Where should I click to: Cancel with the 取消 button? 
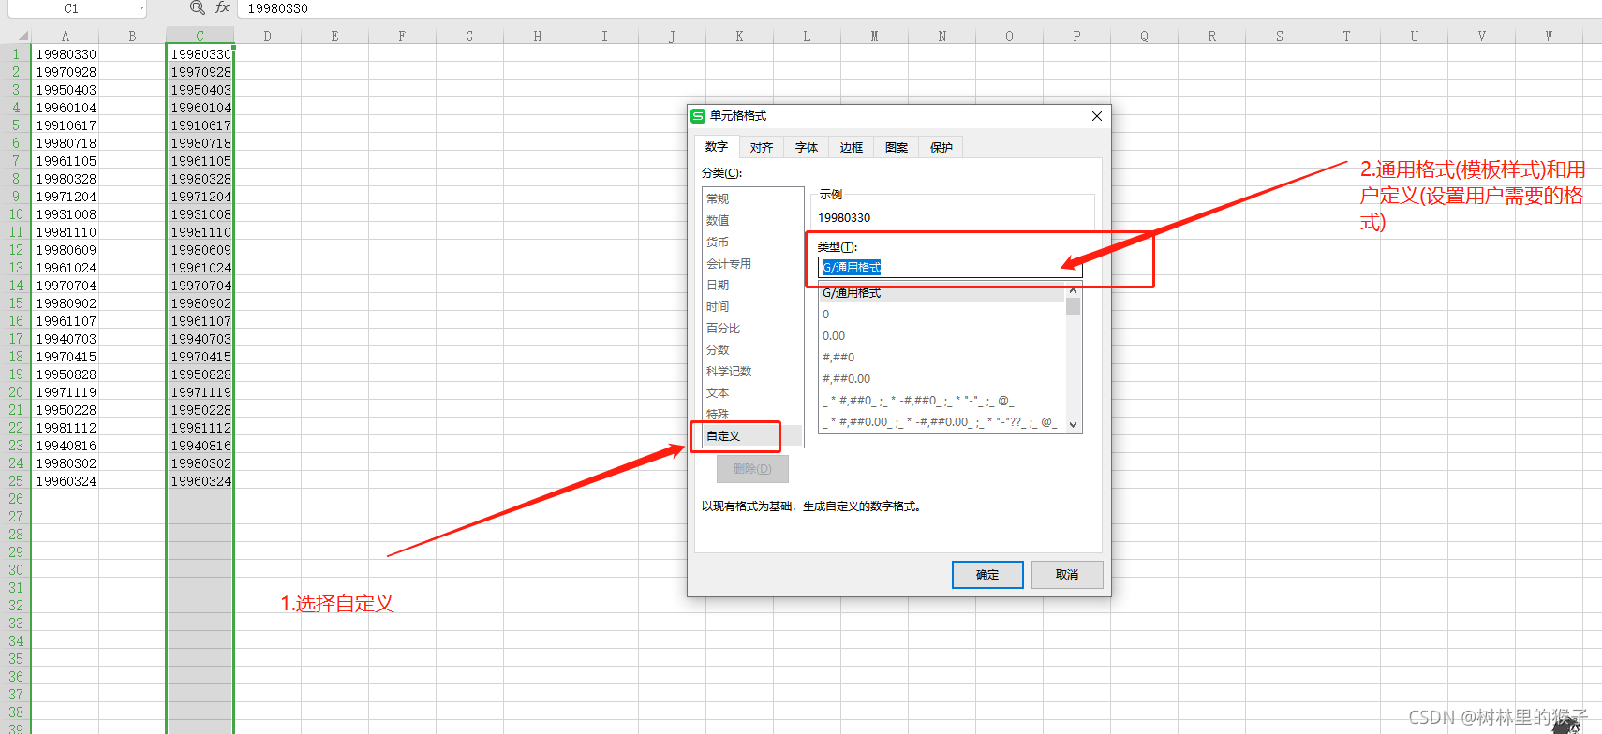[1067, 575]
